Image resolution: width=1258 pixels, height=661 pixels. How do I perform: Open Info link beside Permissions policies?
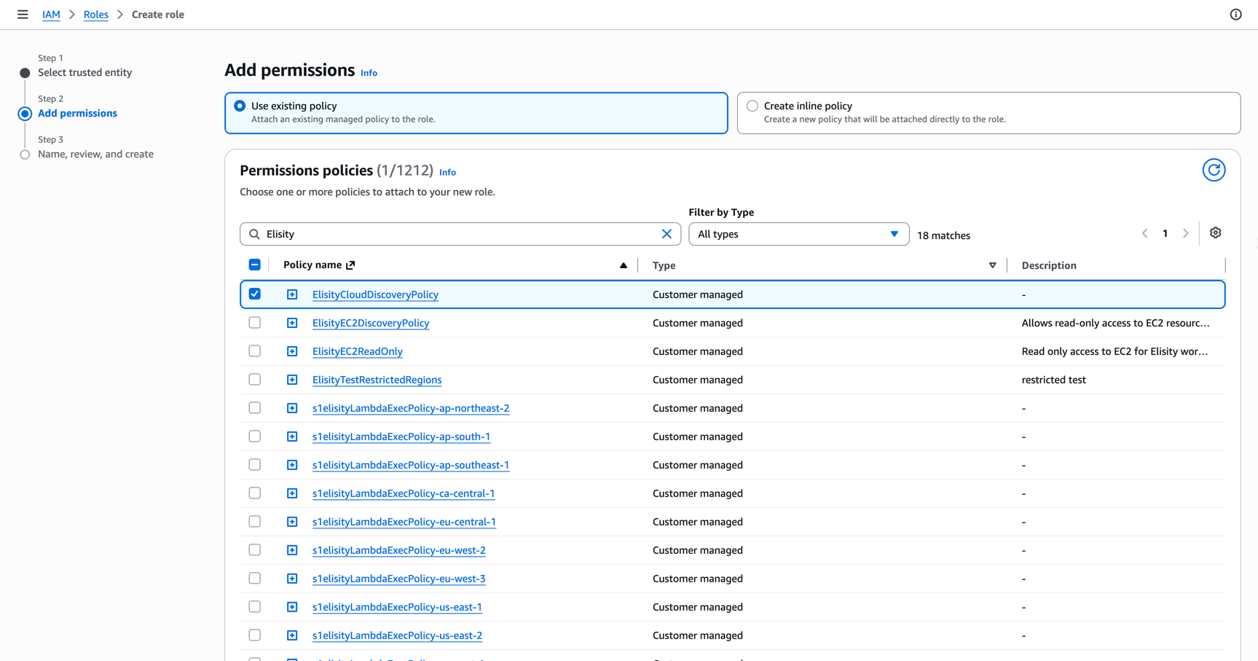coord(447,173)
